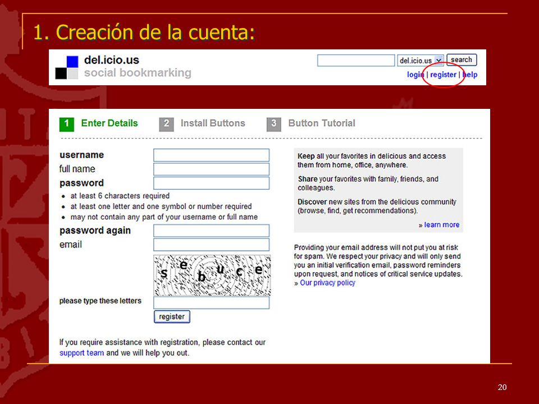Viewport: 539px width, 404px height.
Task: Click the slide title 'Creación de la cuenta'
Action: [x=144, y=33]
